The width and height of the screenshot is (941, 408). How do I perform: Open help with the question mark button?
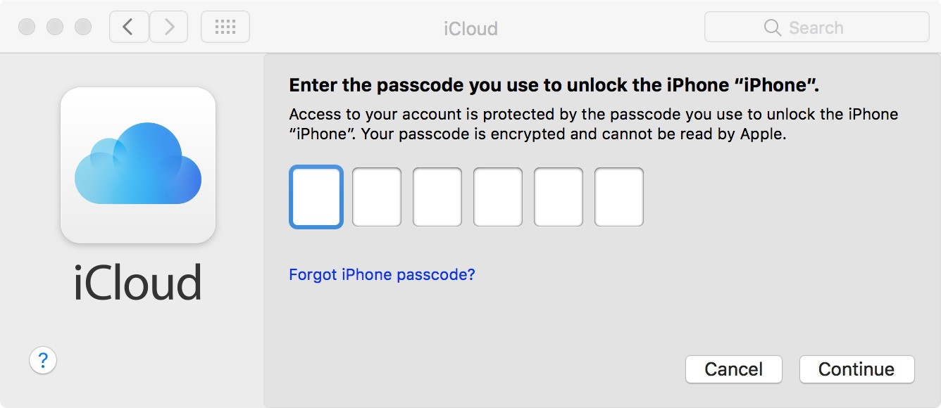click(x=43, y=361)
